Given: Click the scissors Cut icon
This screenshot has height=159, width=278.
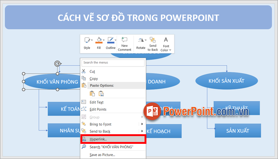Looking at the screenshot, I should (84, 71).
